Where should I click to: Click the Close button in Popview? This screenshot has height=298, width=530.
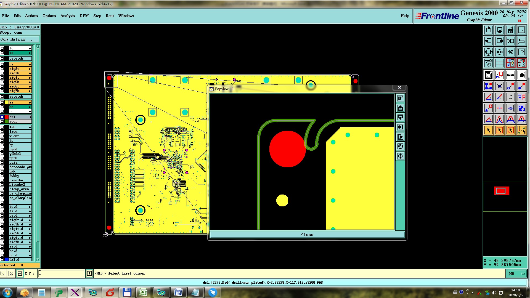(x=307, y=235)
